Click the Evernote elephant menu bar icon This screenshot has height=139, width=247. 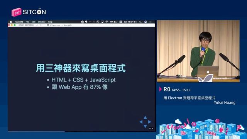pos(86,22)
